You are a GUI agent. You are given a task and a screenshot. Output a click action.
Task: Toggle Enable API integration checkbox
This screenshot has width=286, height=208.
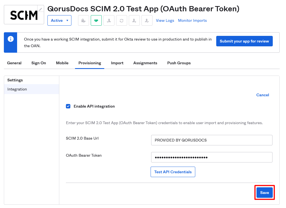click(68, 106)
